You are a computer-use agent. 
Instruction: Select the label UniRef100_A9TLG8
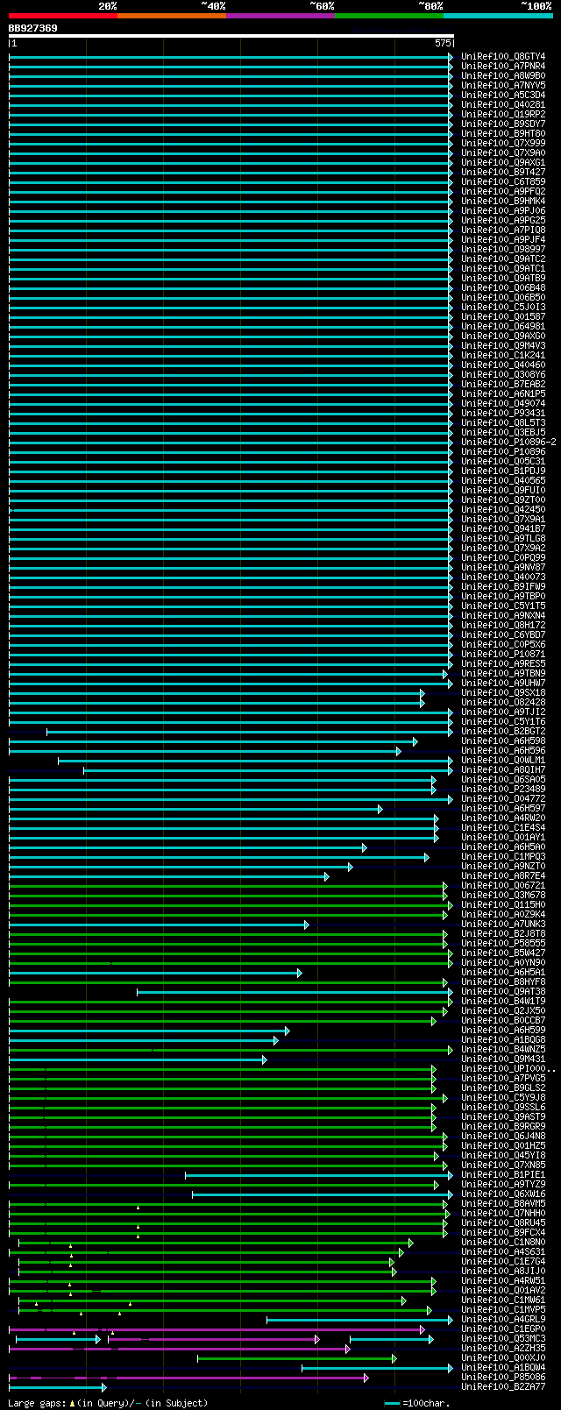[503, 539]
